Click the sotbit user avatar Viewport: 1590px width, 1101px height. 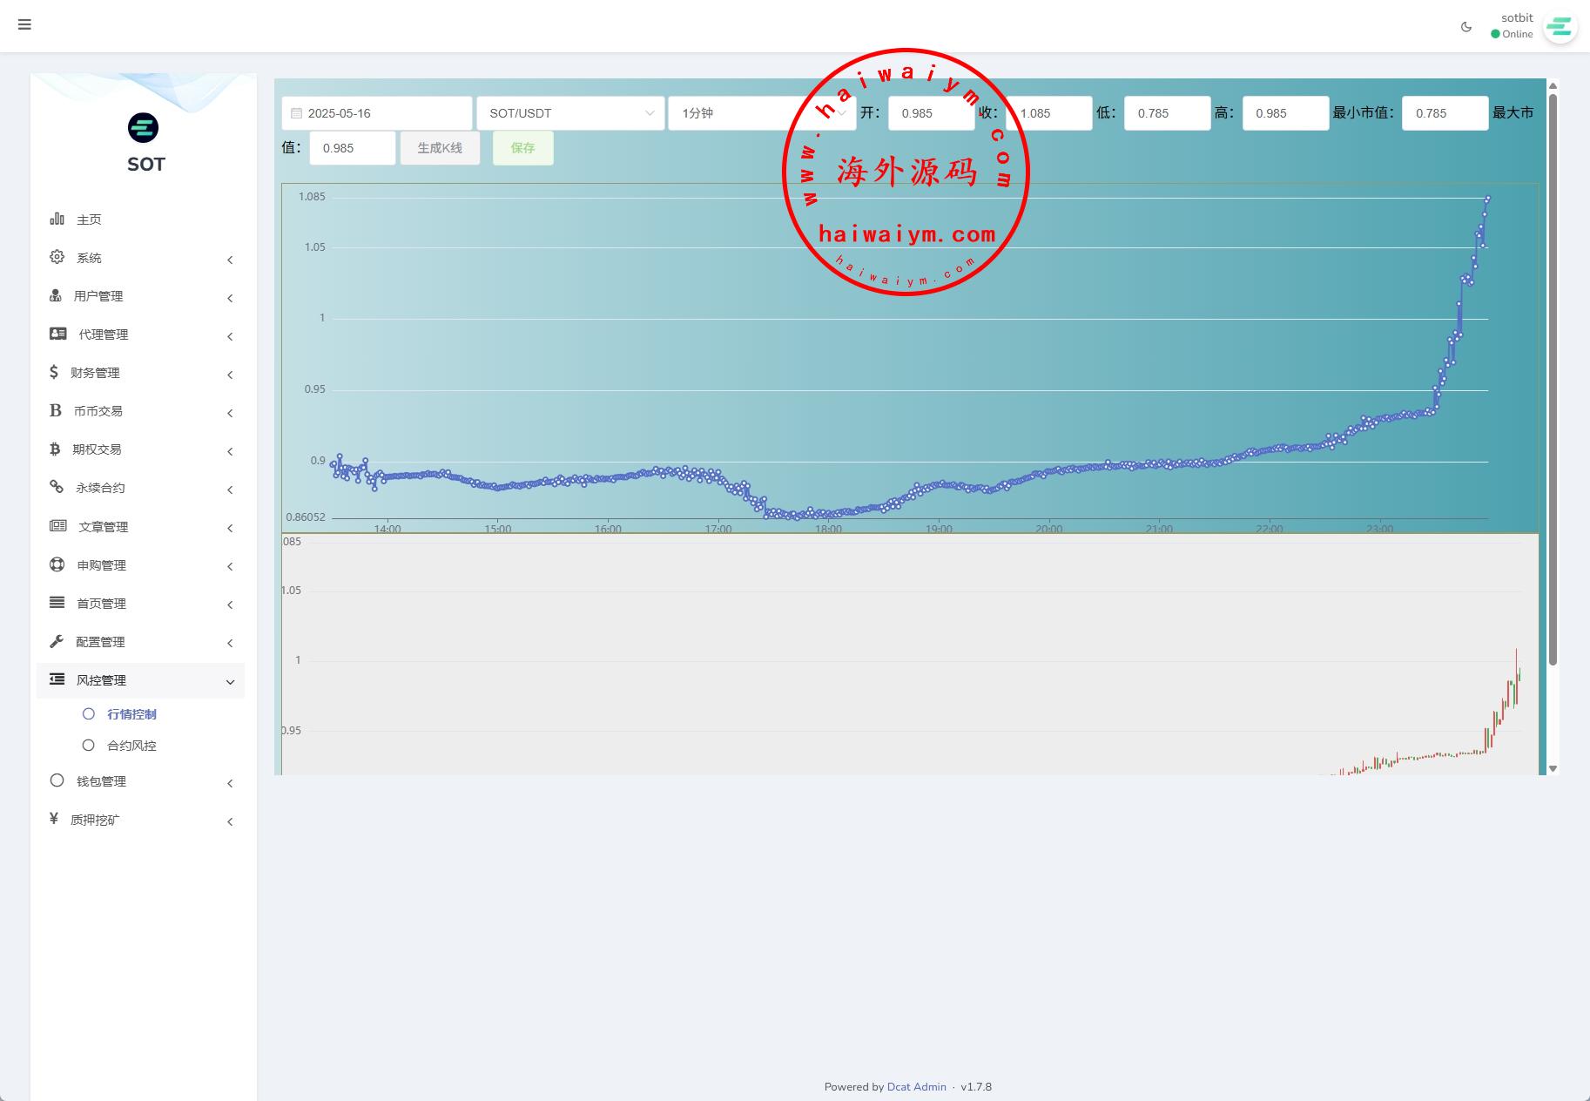tap(1559, 27)
